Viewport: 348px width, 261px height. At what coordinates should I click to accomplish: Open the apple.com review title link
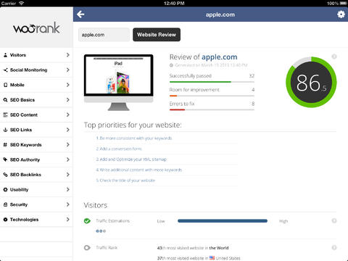[220, 57]
